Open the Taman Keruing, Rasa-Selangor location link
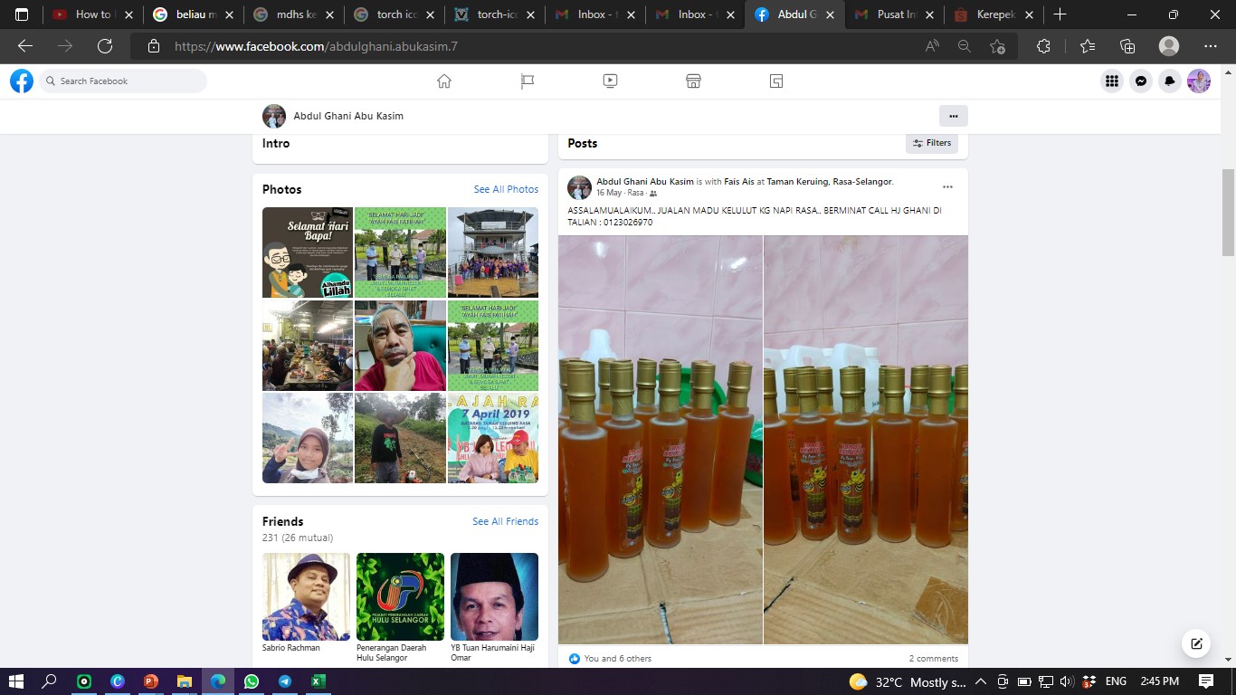 click(x=829, y=182)
